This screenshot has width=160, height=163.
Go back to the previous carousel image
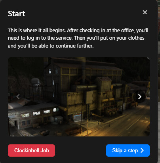(18, 97)
